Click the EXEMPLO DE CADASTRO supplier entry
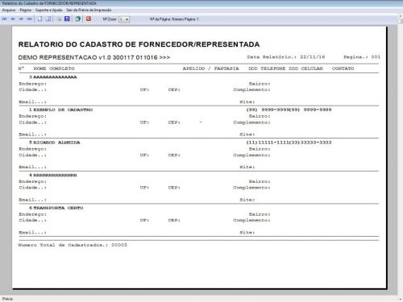403x302 pixels. click(63, 110)
